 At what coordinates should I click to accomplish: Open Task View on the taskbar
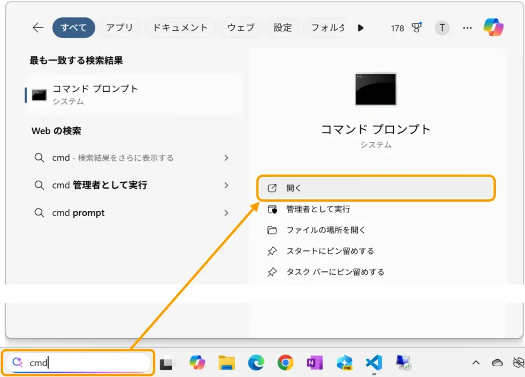point(167,363)
